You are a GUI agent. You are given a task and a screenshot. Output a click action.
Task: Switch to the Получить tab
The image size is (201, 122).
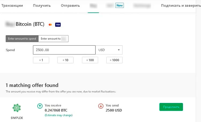coord(42,6)
